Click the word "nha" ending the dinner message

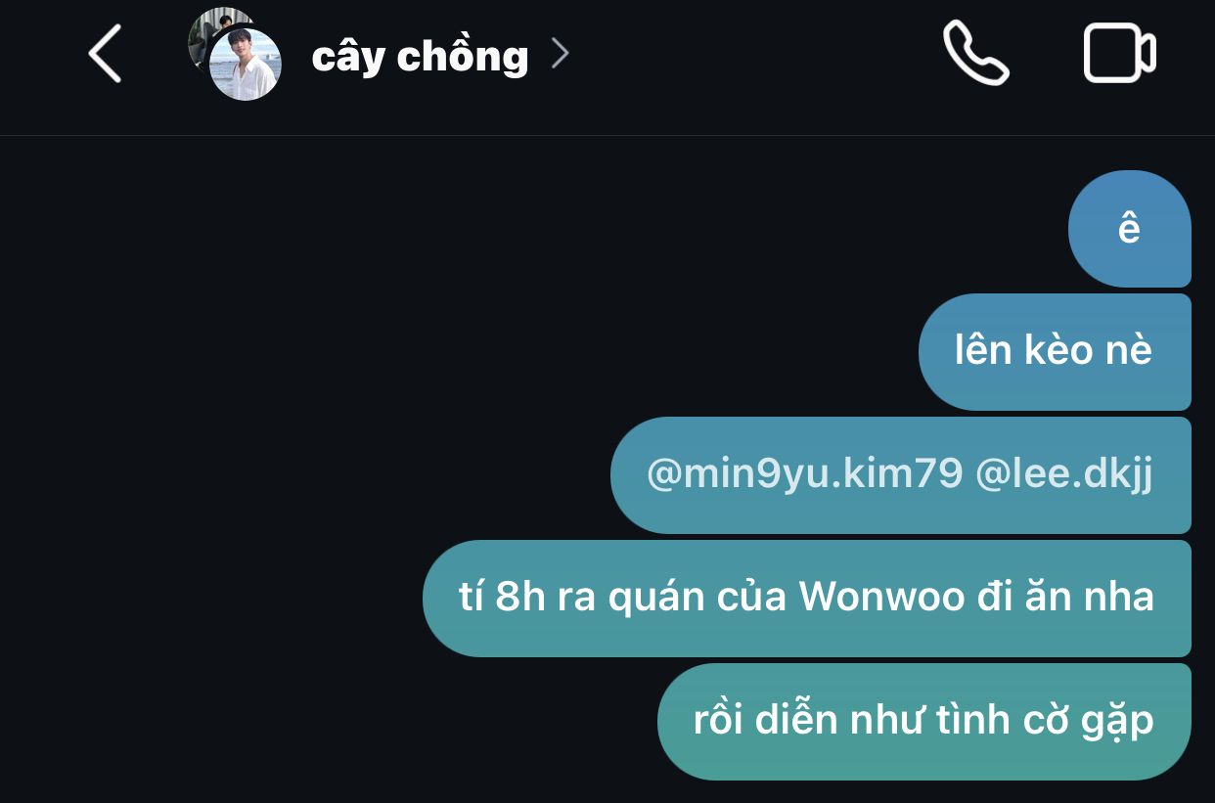(1122, 598)
